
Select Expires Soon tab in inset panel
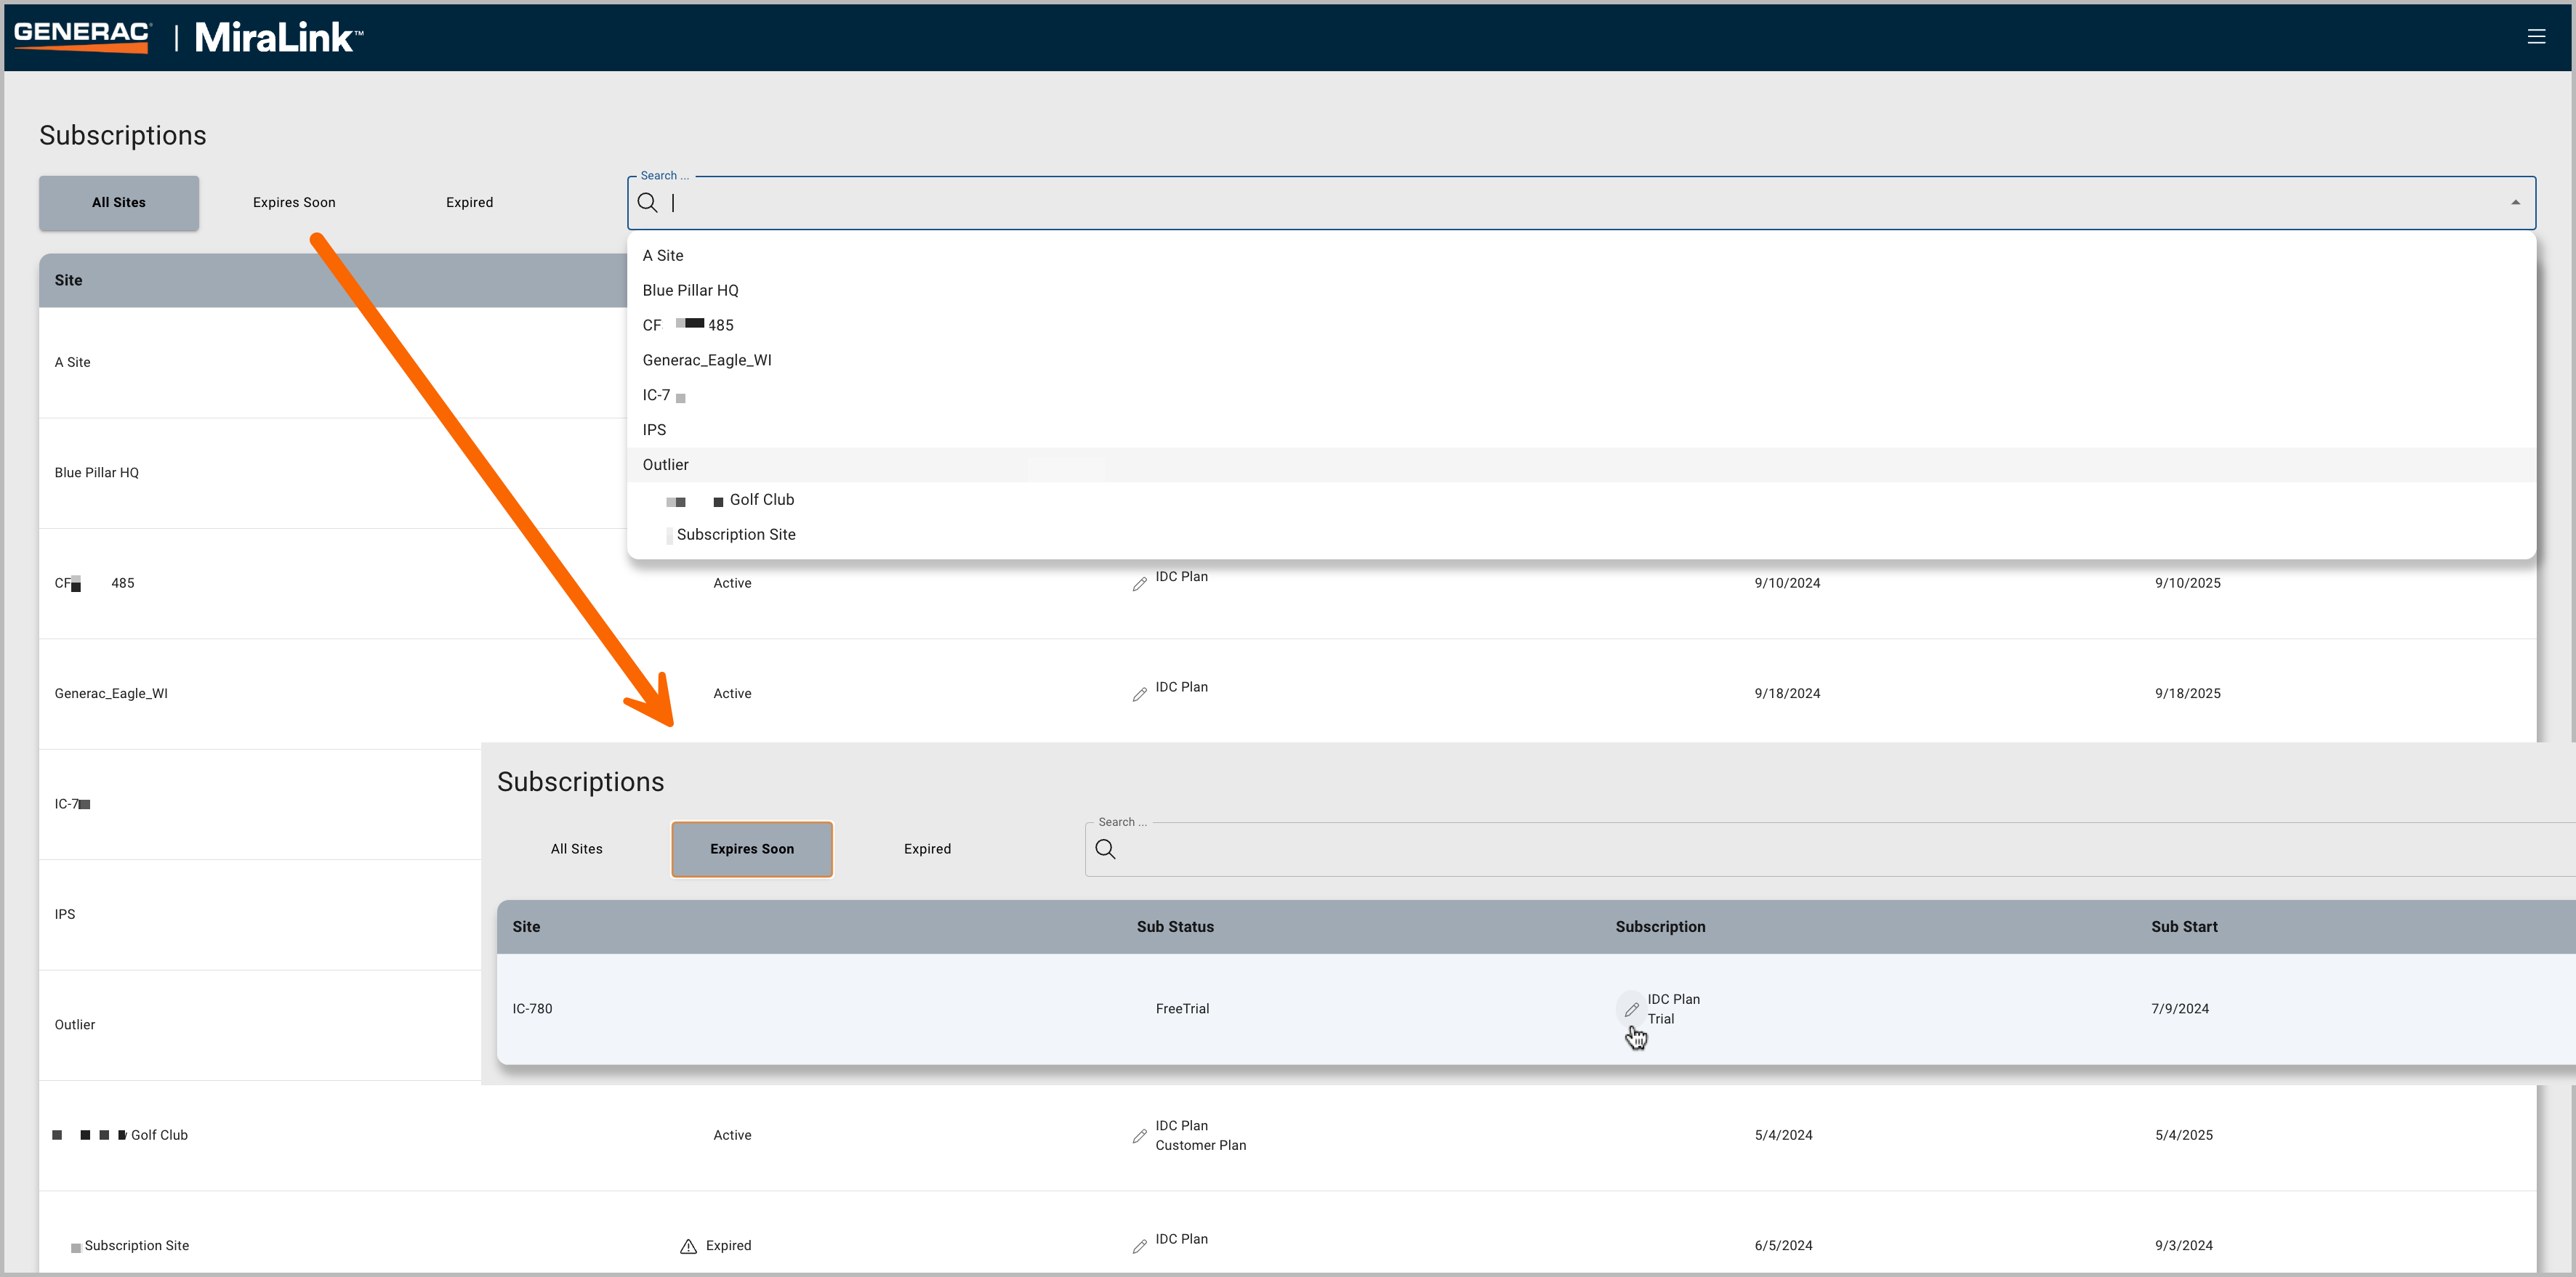tap(752, 849)
